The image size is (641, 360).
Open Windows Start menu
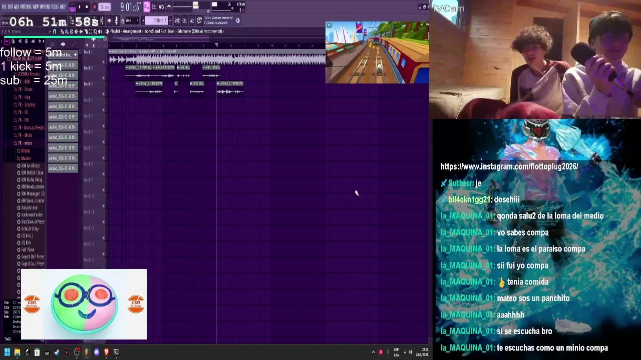(7, 352)
